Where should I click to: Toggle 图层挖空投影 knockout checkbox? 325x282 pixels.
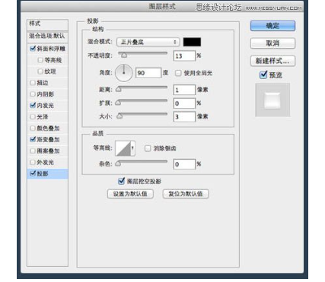click(x=122, y=181)
